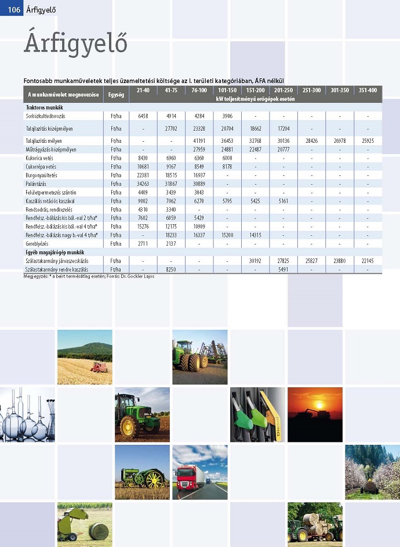
Task: Select the round baler with hay bale photo
Action: [x=85, y=525]
